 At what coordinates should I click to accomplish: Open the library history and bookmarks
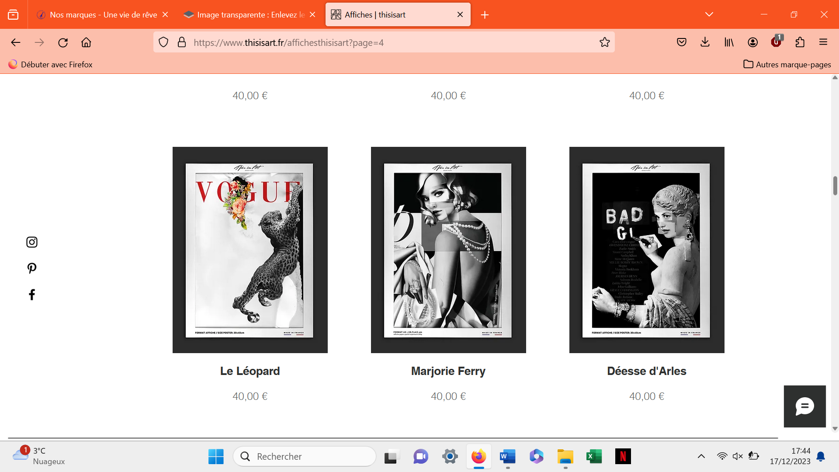point(729,42)
